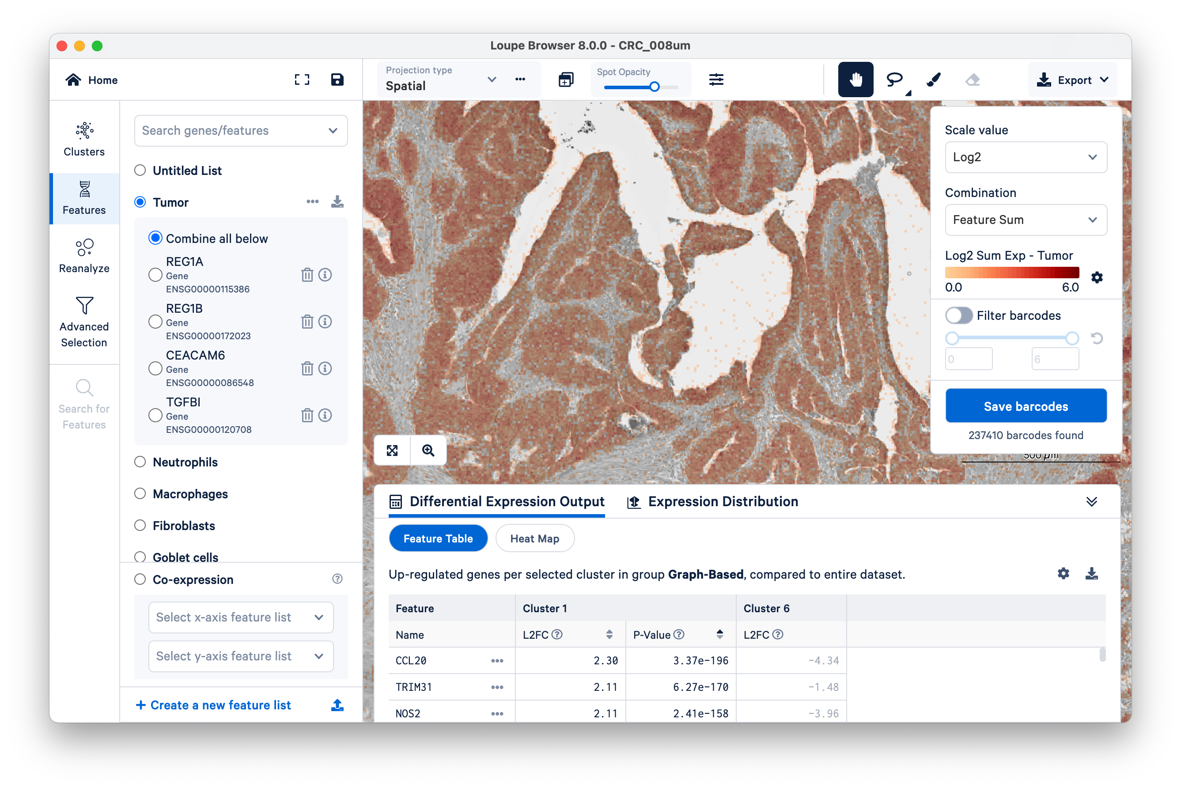Open the Scale value Log2 dropdown
1181x788 pixels.
pos(1025,157)
